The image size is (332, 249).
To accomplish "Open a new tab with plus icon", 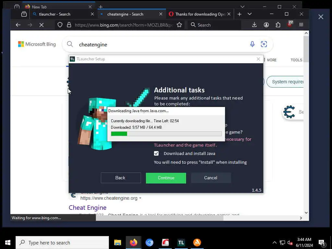I will (x=240, y=14).
